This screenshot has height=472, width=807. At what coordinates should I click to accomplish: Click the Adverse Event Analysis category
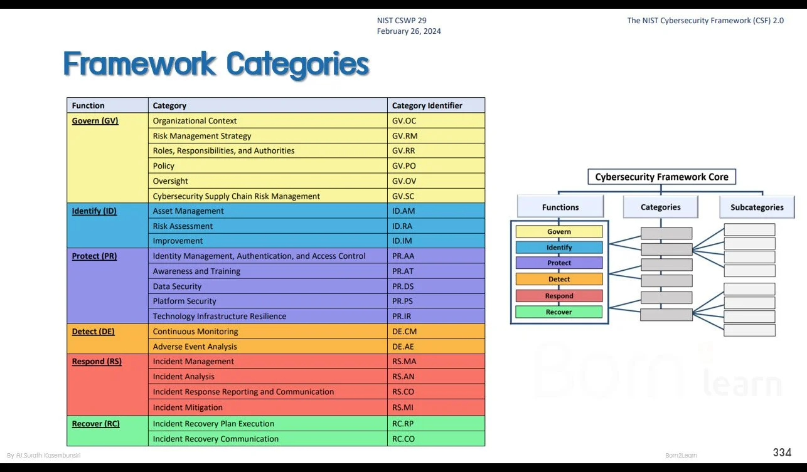268,346
